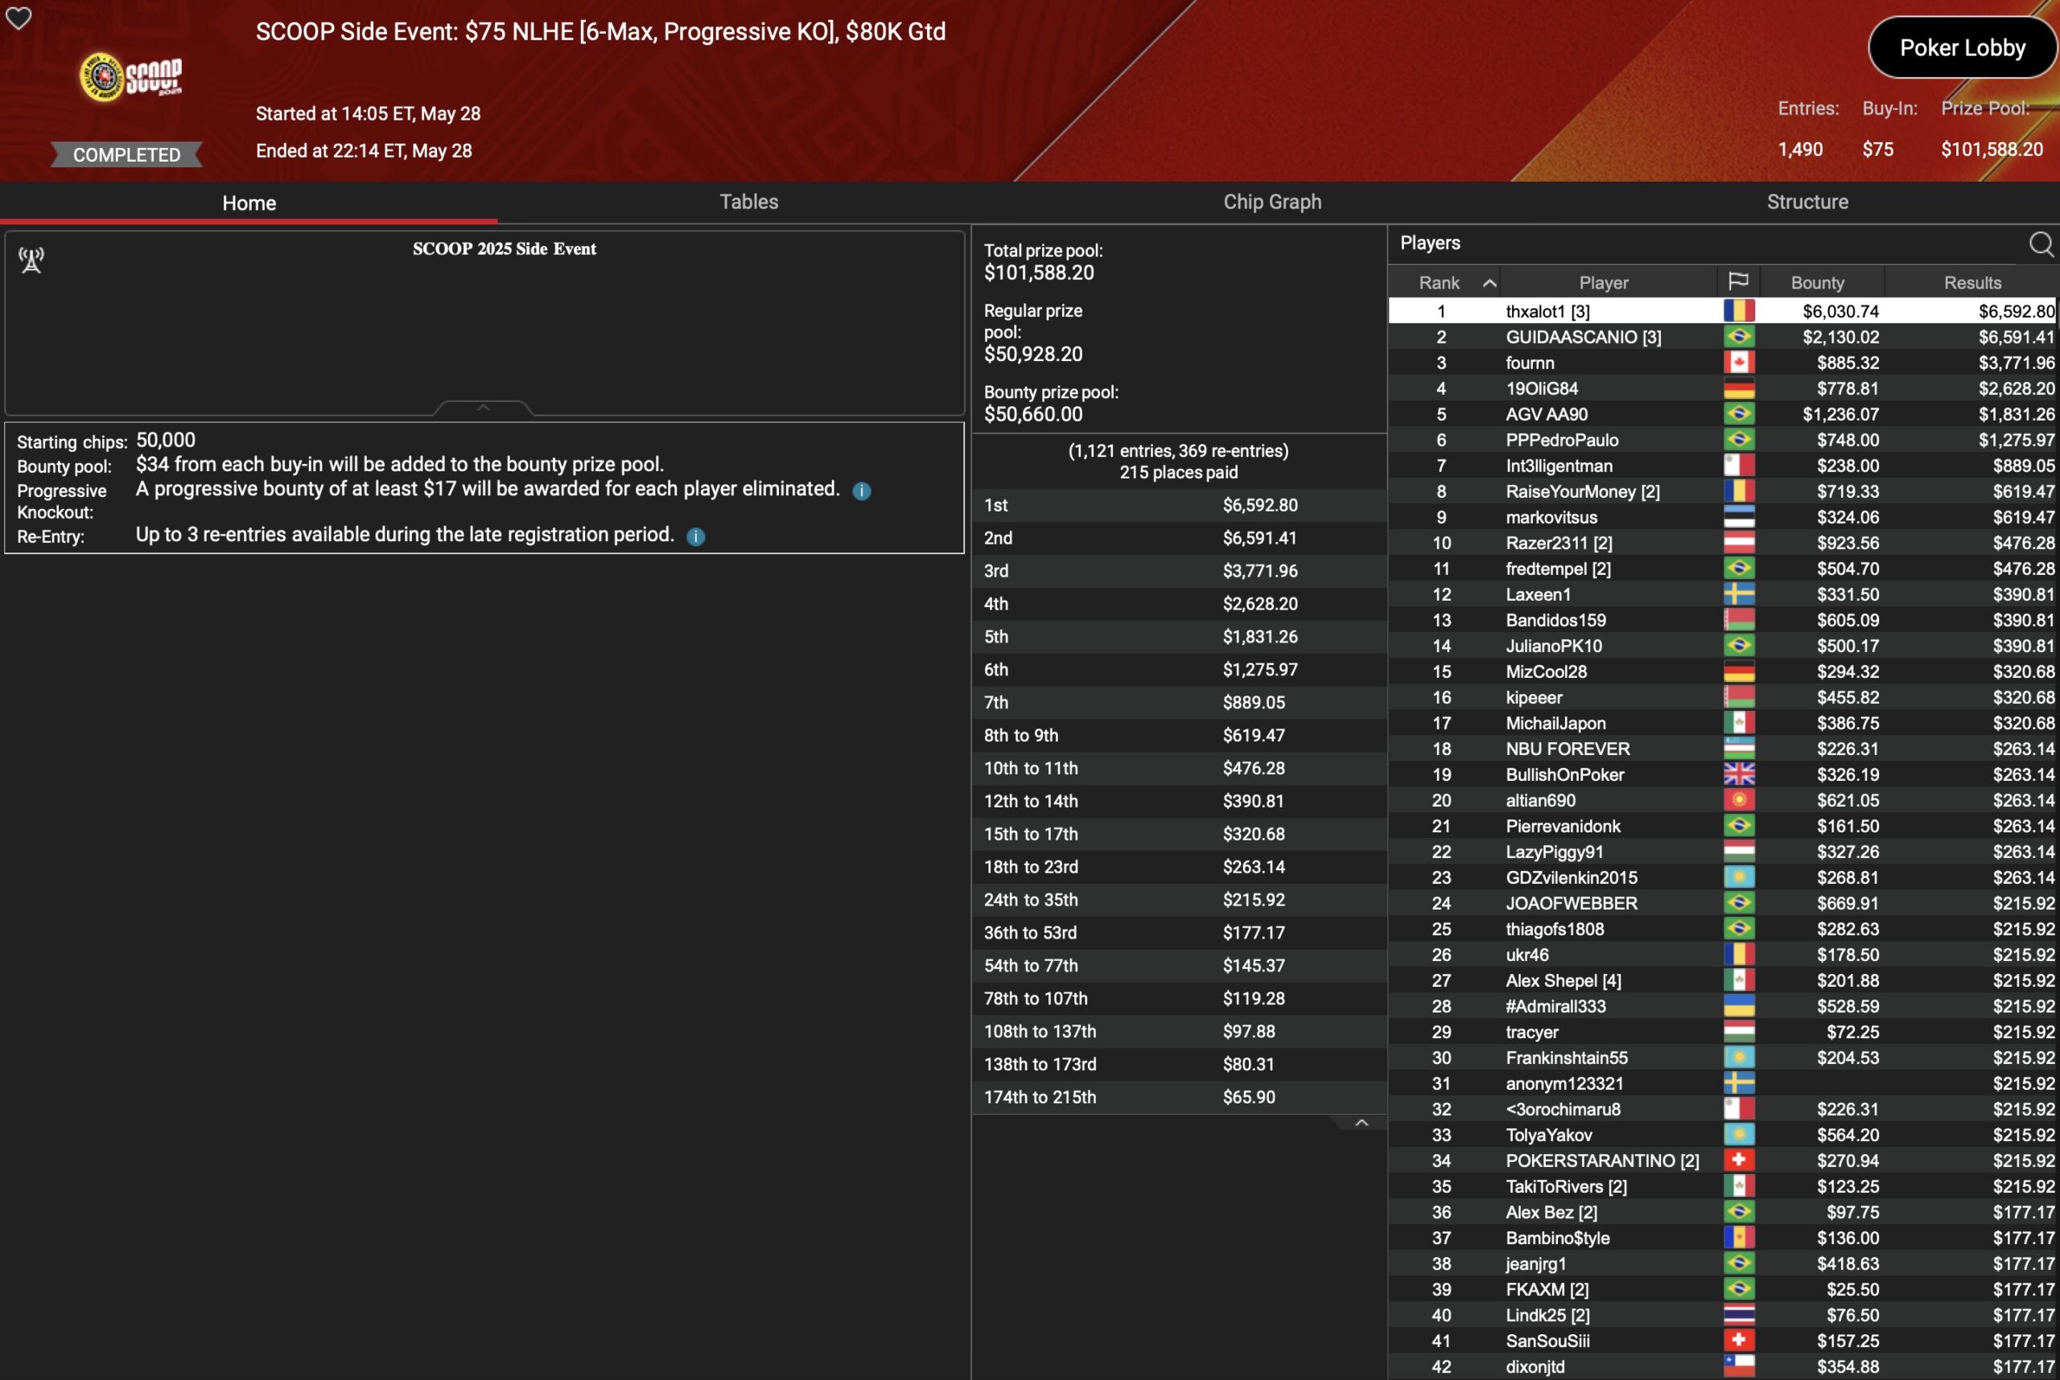Select the fournn player row
Viewport: 2060px width, 1380px height.
click(1530, 363)
